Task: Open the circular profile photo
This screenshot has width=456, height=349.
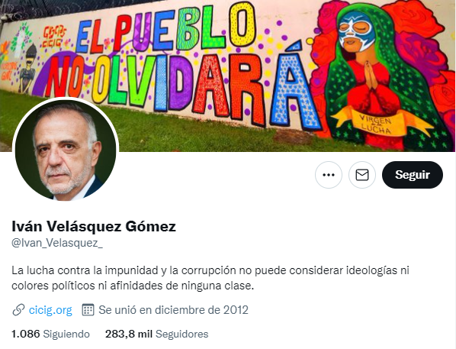Action: pyautogui.click(x=66, y=150)
